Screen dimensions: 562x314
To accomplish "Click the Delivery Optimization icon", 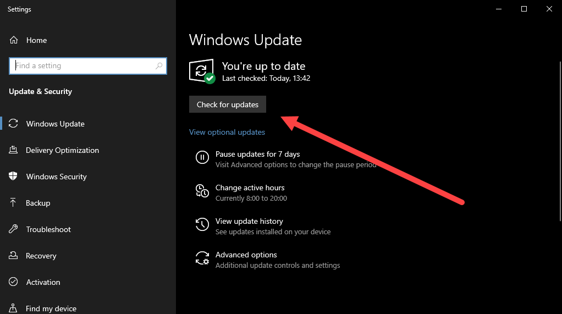I will coord(13,150).
